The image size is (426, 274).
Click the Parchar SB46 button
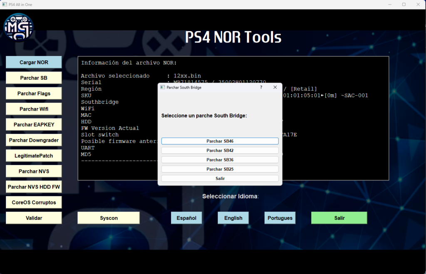click(220, 141)
